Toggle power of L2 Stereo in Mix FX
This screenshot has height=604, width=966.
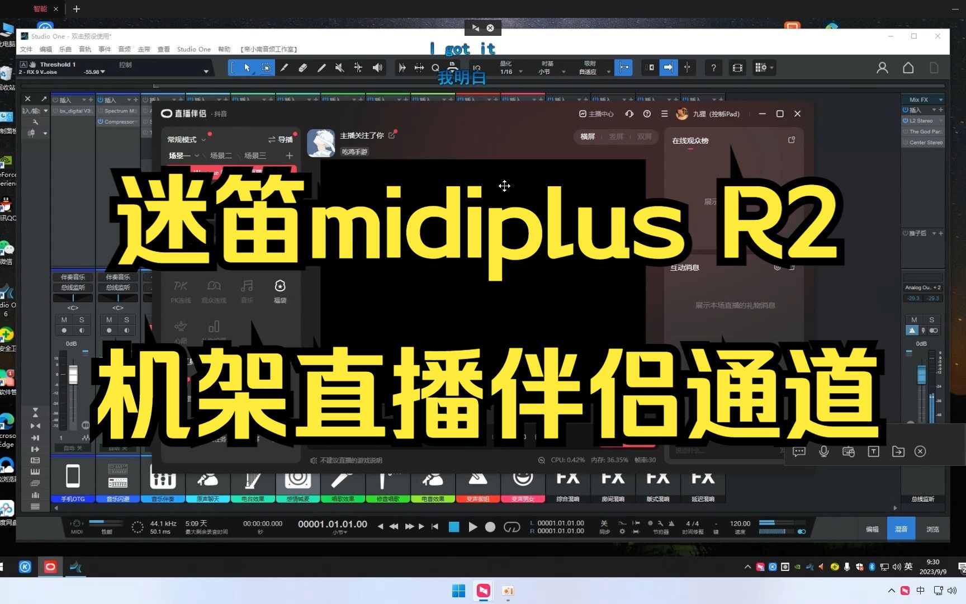coord(906,120)
